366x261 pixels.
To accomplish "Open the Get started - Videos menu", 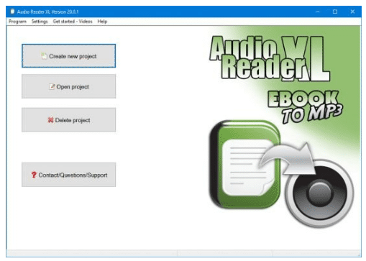I will [73, 22].
